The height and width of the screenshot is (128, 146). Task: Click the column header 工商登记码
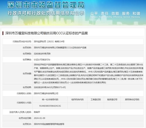point(96,99)
